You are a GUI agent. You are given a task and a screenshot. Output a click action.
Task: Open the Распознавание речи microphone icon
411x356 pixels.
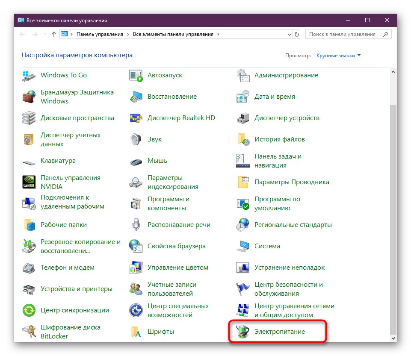[136, 225]
